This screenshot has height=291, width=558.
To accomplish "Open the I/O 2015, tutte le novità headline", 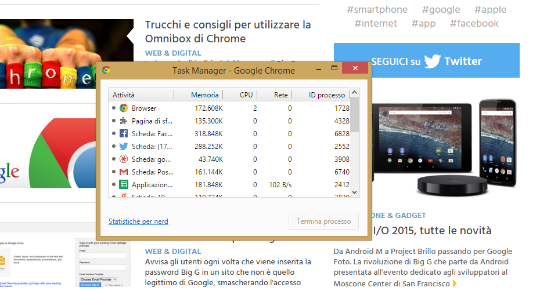I will coord(433,231).
